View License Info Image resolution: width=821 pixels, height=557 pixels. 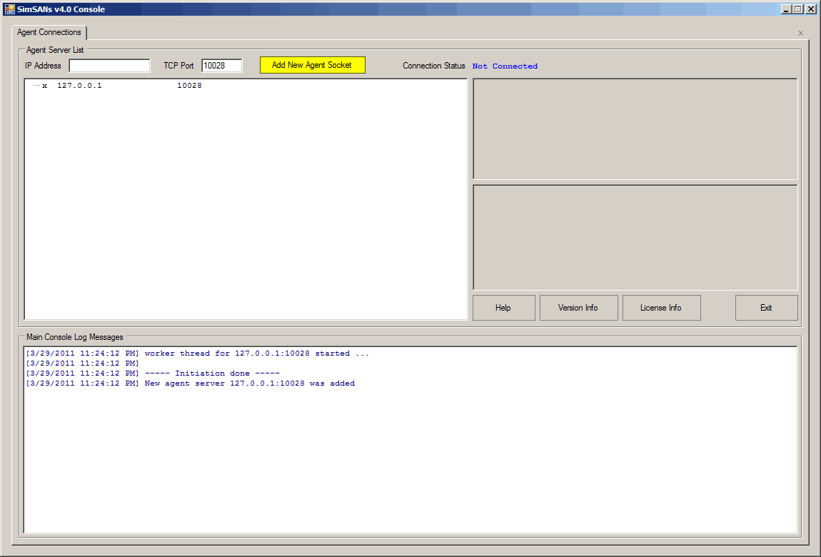pos(660,308)
